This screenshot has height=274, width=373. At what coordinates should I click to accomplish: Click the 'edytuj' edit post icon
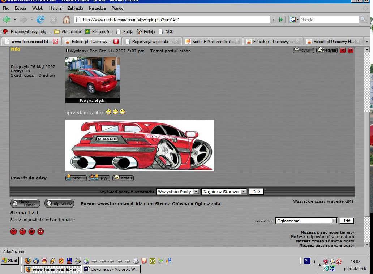[x=327, y=51]
